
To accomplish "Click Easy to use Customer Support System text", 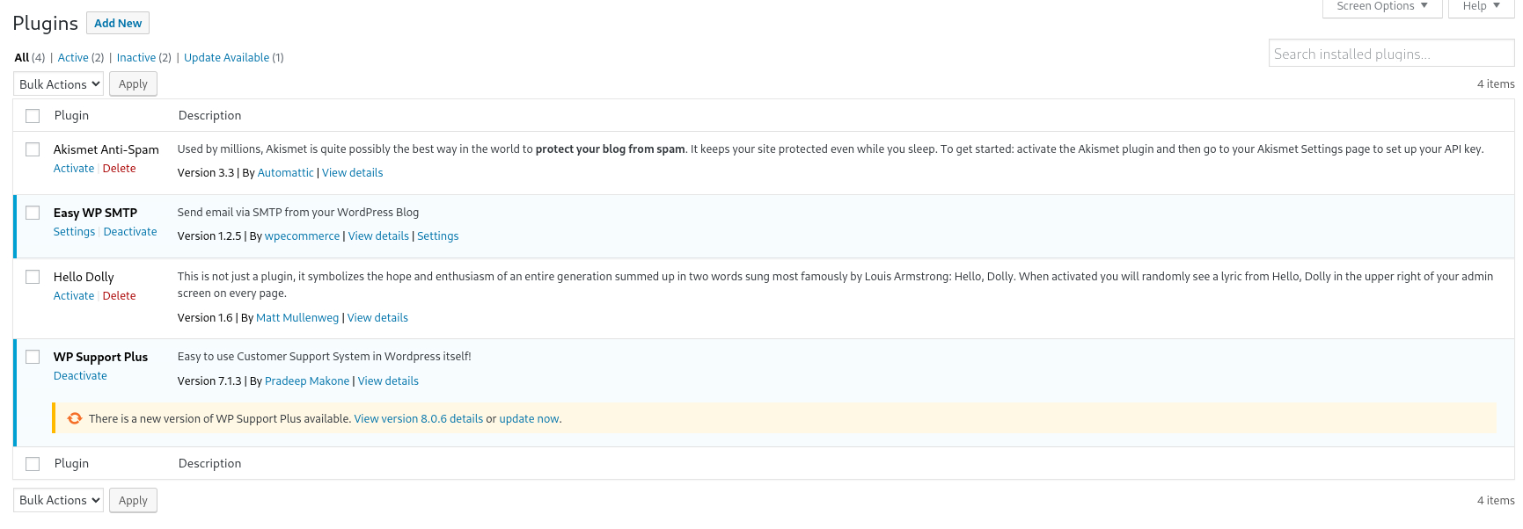I will click(325, 357).
